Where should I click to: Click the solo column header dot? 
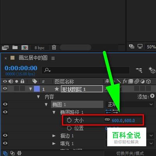click(16, 82)
